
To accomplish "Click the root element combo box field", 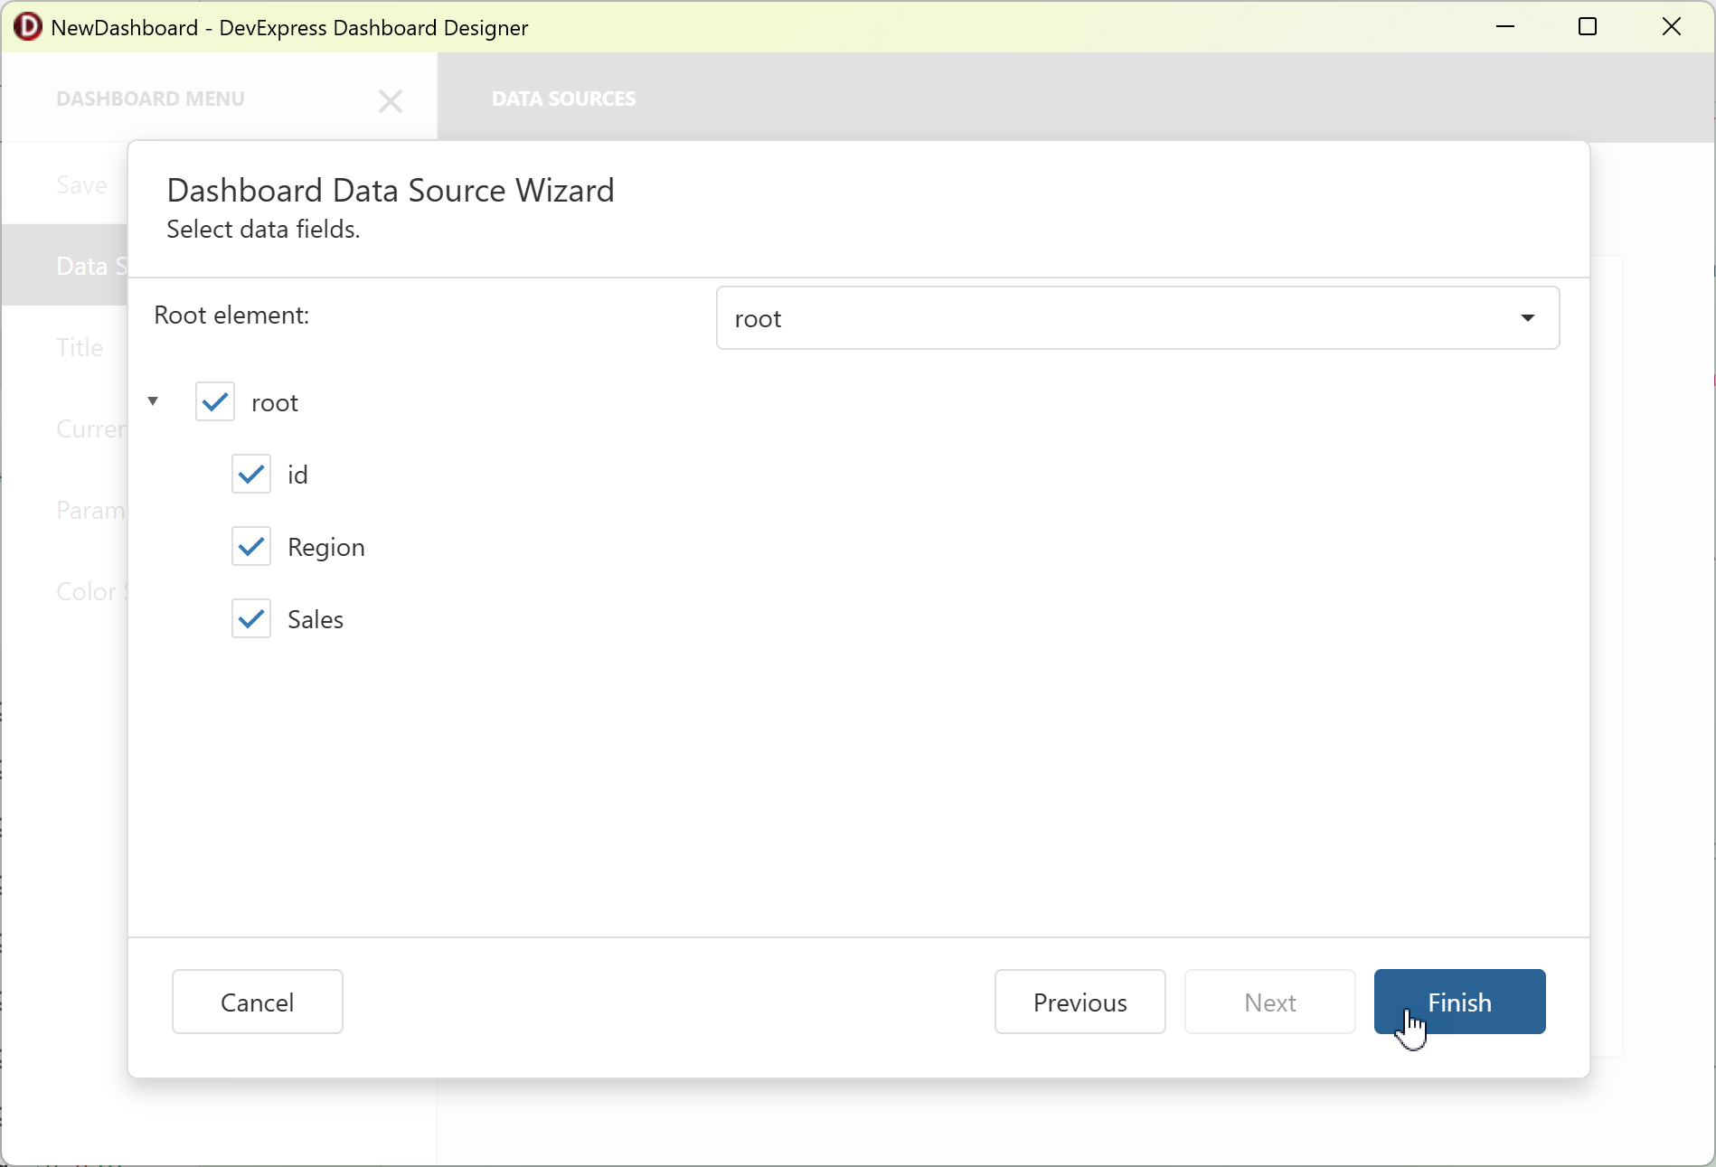I will click(1137, 318).
